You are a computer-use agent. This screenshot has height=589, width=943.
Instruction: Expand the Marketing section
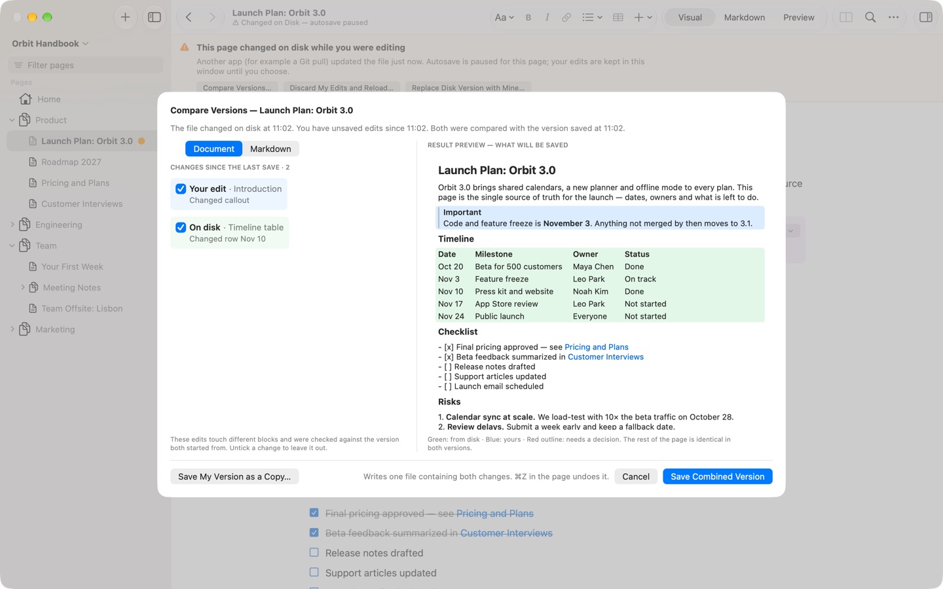pos(12,329)
